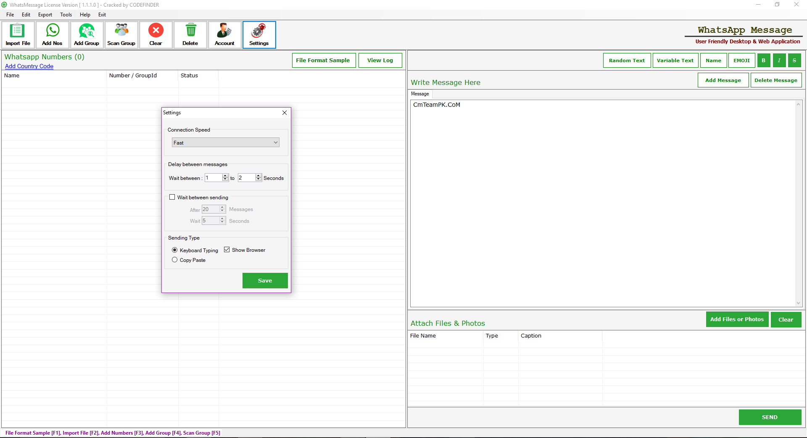This screenshot has height=438, width=807.
Task: Launch Scan Group from toolbar
Action: 121,35
